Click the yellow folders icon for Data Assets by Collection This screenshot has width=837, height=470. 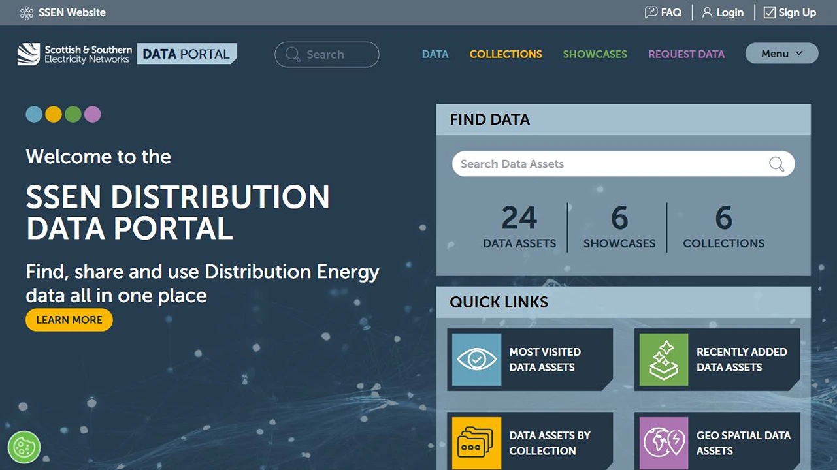tap(476, 443)
